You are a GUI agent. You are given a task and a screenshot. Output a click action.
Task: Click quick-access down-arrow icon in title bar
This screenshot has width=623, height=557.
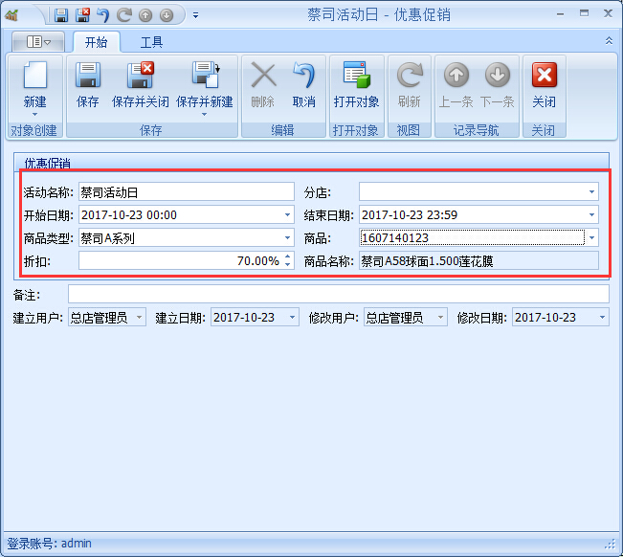pos(167,15)
